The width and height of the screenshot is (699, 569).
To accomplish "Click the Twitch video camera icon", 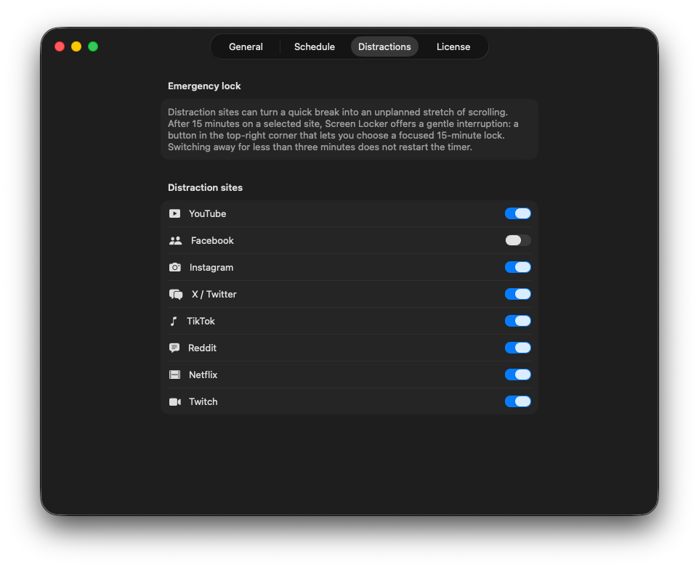I will point(174,401).
